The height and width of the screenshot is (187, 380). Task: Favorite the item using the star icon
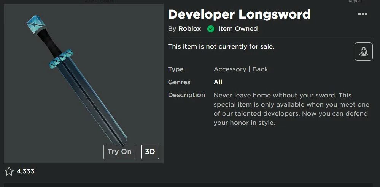9,171
